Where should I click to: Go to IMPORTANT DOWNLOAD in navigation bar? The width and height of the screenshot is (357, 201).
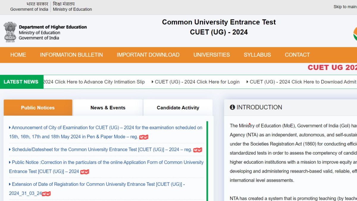point(148,55)
